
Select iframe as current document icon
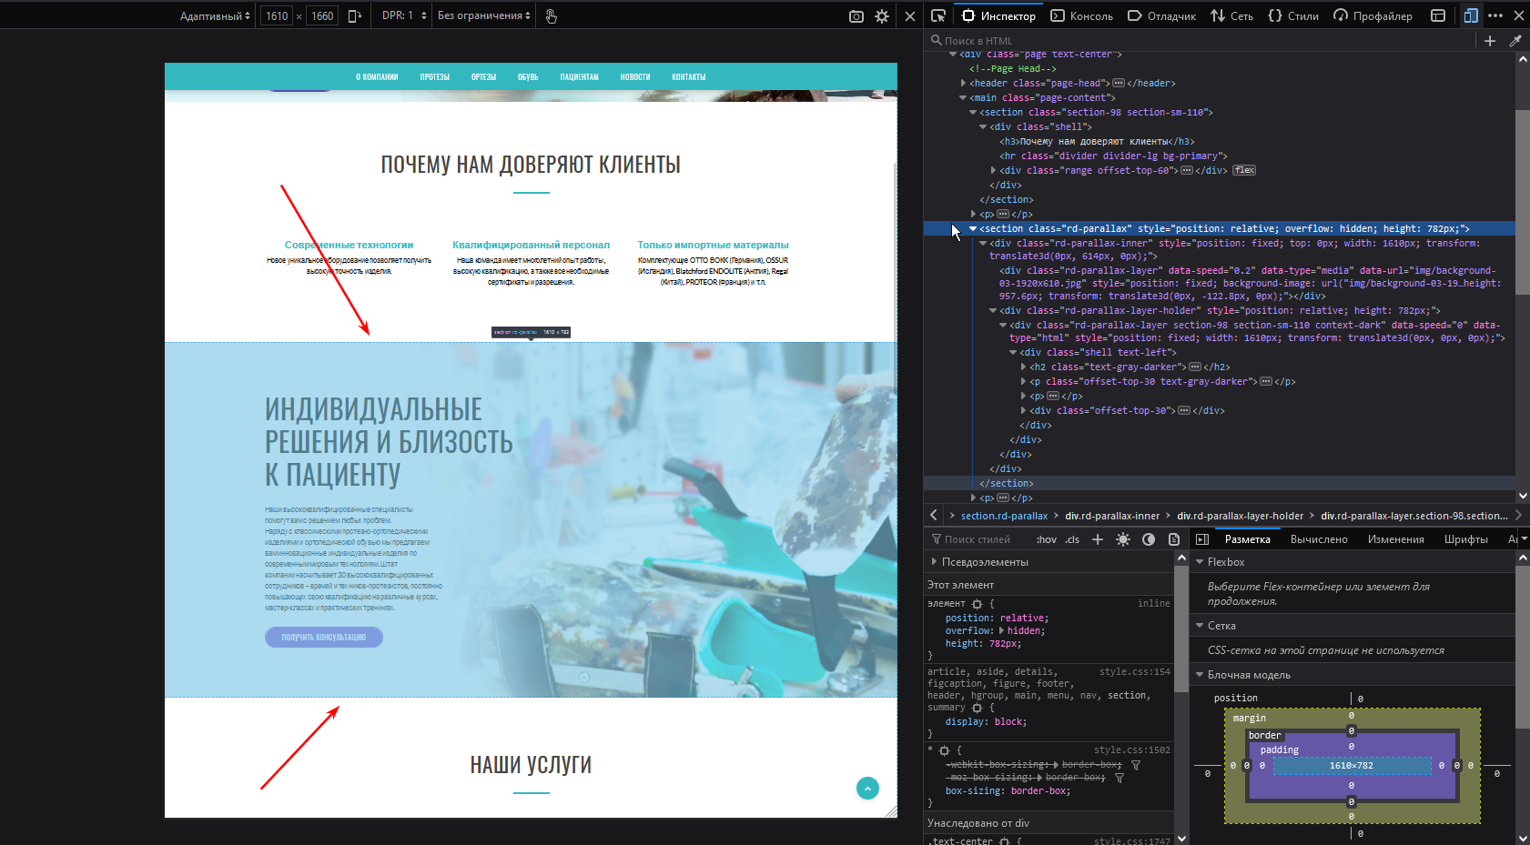(x=1438, y=15)
